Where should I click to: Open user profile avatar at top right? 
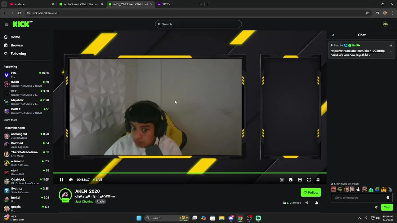click(x=386, y=24)
